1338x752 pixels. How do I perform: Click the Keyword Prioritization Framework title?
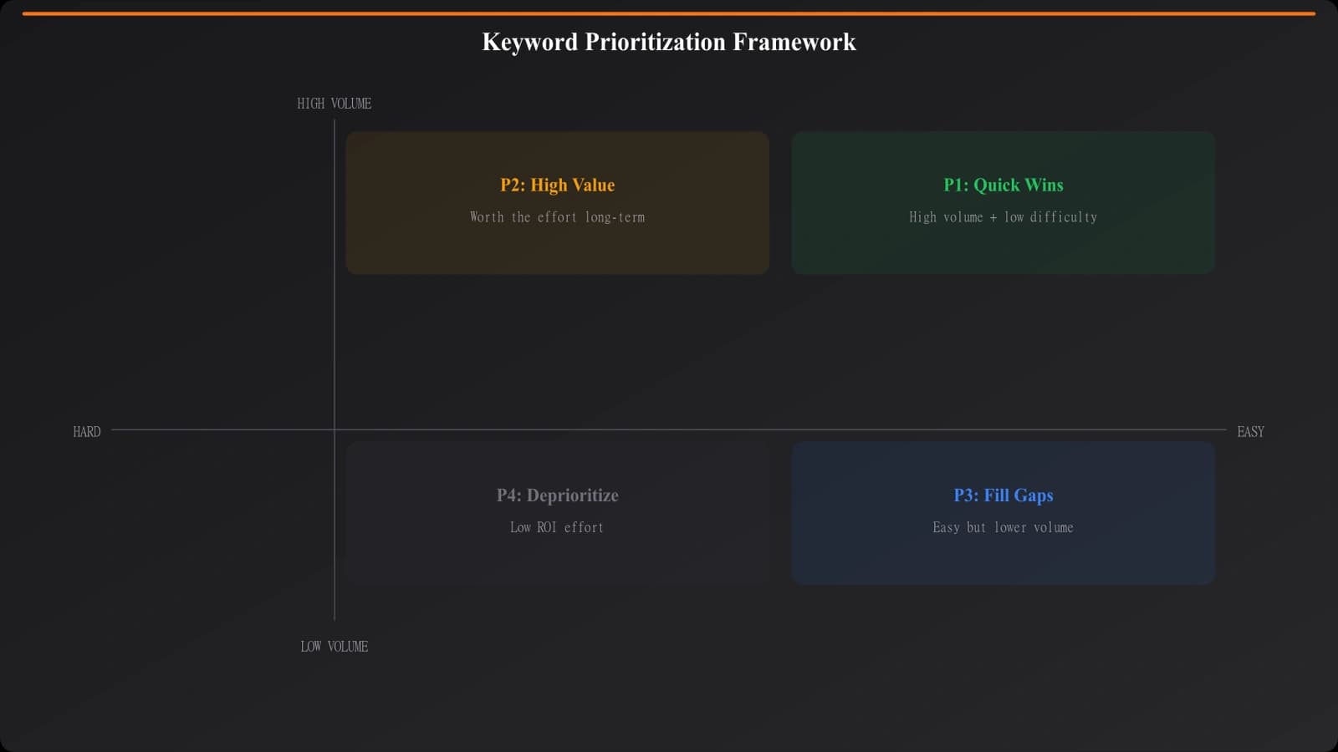(x=669, y=42)
